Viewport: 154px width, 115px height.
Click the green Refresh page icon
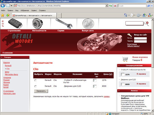pyautogui.click(x=111, y=6)
